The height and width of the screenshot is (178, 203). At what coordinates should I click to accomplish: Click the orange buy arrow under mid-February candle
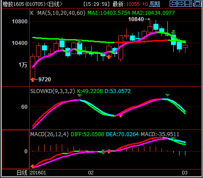109,57
